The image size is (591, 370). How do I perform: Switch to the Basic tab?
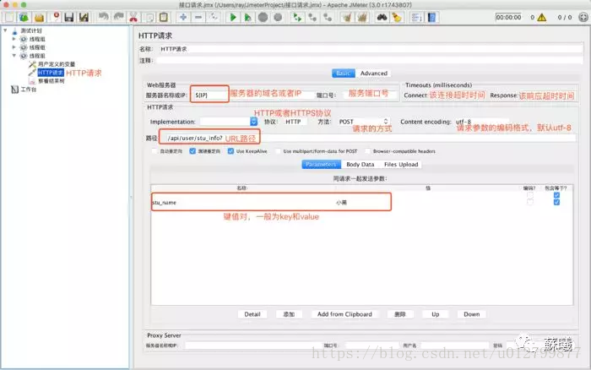click(x=343, y=73)
